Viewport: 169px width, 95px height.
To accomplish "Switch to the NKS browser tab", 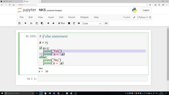I will tap(32, 1).
